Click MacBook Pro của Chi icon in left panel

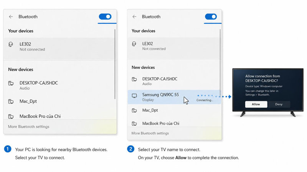click(x=11, y=117)
